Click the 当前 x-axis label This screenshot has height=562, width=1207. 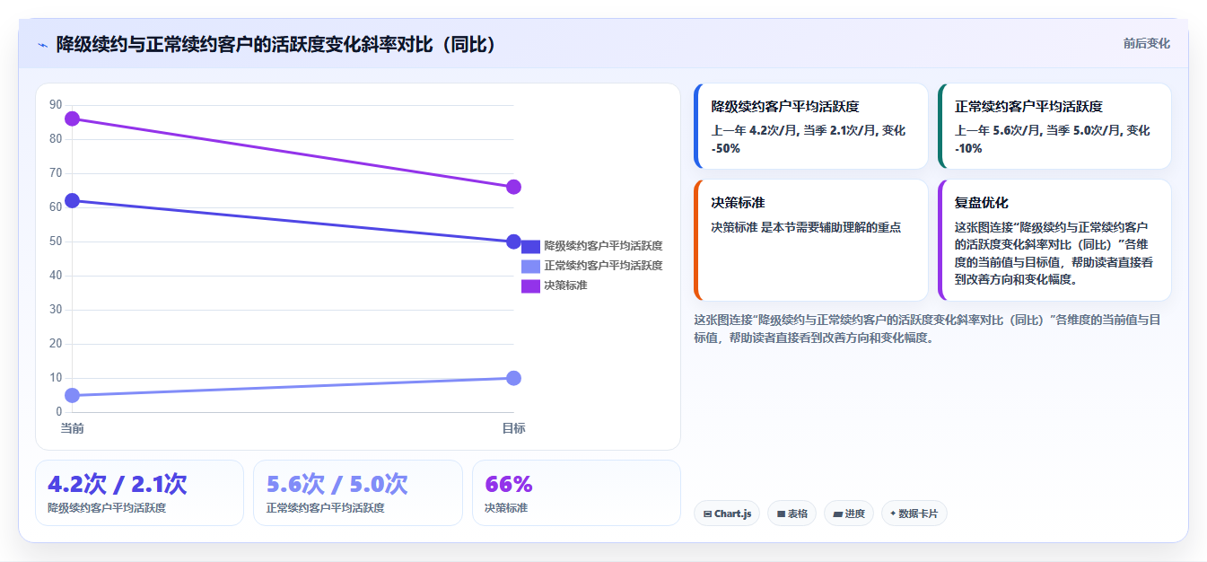coord(73,428)
